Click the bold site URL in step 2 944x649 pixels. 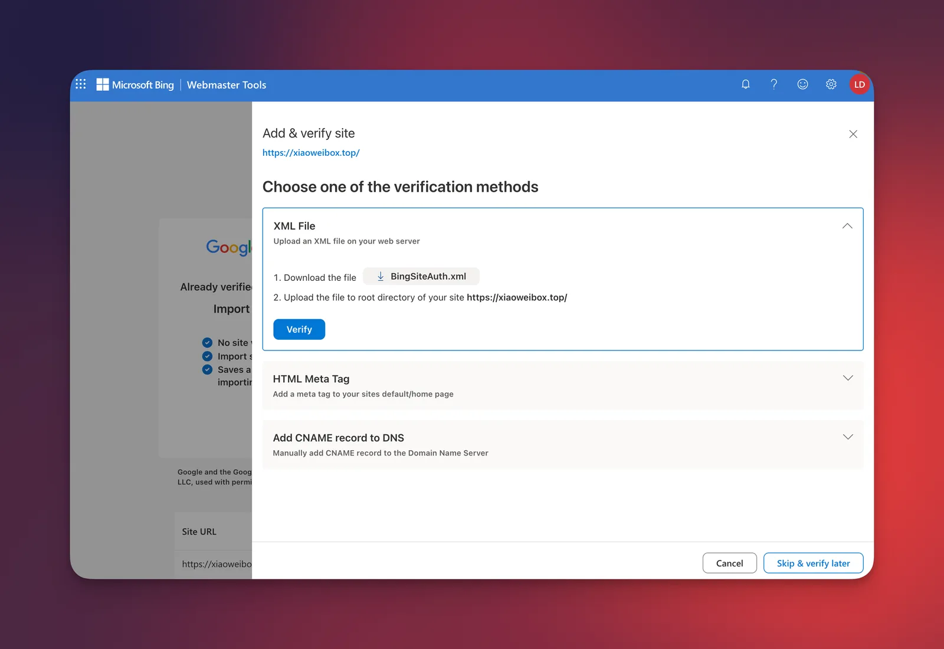click(x=517, y=297)
